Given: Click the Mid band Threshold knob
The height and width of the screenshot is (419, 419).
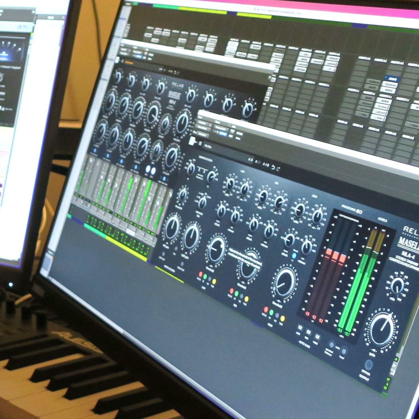Looking at the screenshot, I should pos(248,265).
